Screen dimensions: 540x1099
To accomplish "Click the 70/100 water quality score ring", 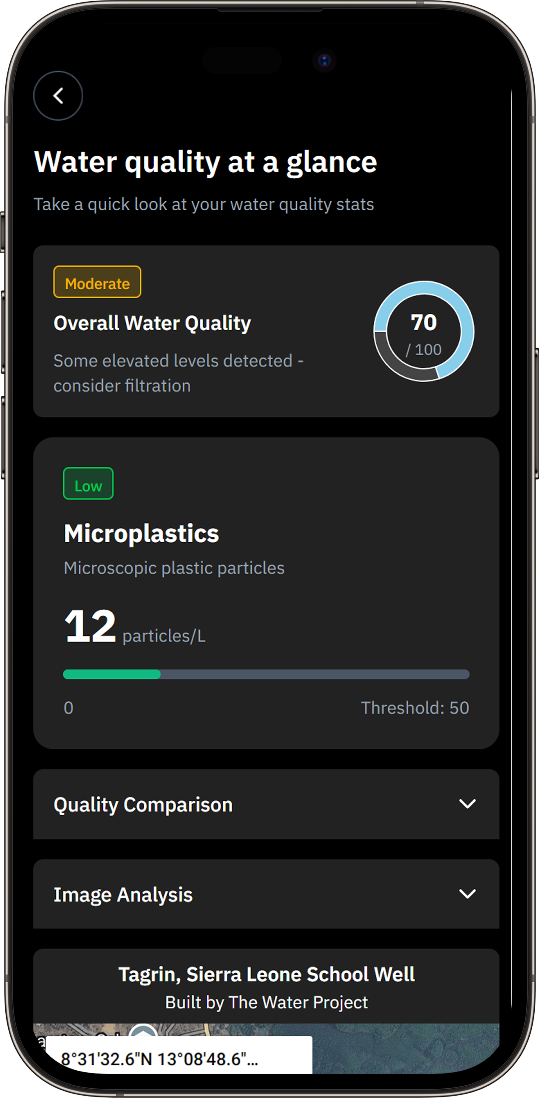I will [x=424, y=331].
